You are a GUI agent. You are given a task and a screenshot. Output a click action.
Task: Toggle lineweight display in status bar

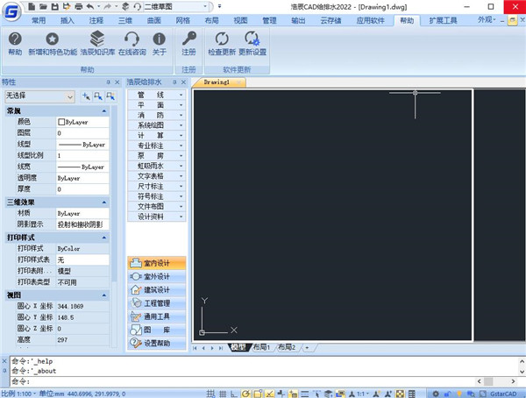pos(305,394)
